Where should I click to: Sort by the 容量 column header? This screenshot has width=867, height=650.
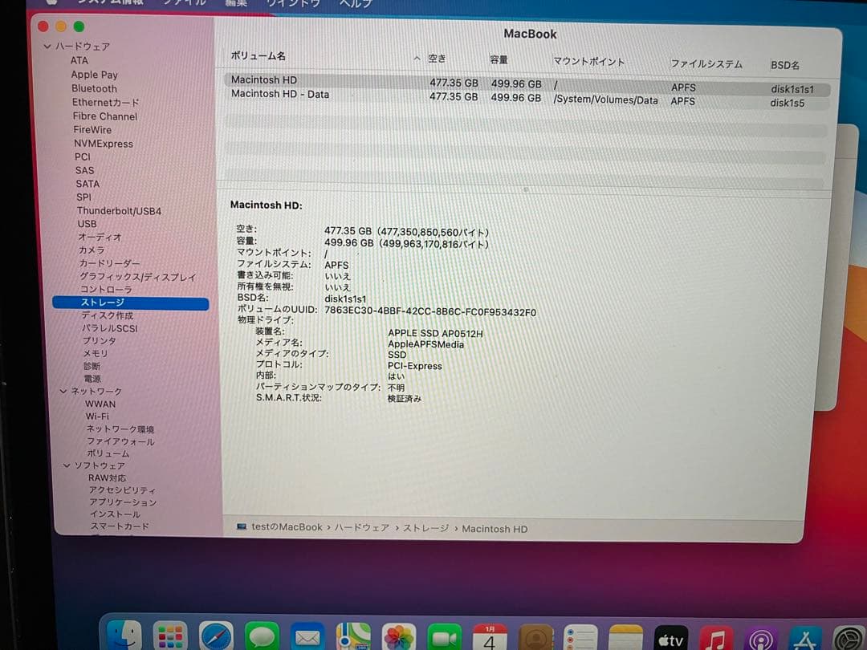point(499,59)
